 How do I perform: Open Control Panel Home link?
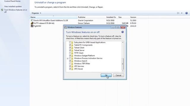[x=12, y=1]
